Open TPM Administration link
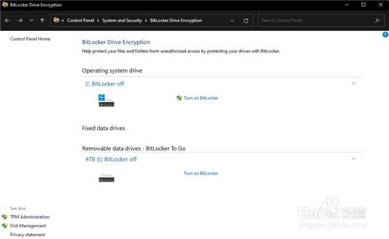The image size is (389, 239). click(x=30, y=217)
